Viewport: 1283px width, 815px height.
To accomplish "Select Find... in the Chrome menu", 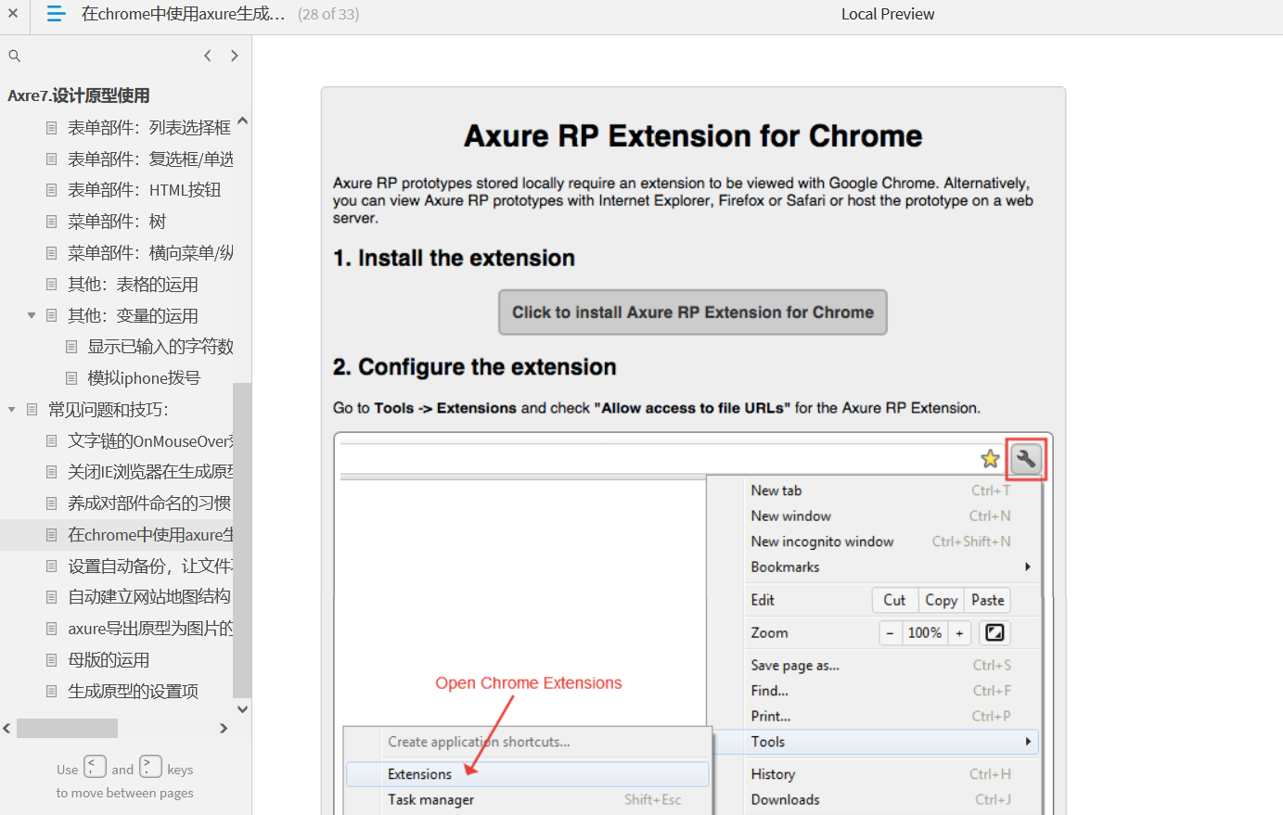I will pos(892,691).
